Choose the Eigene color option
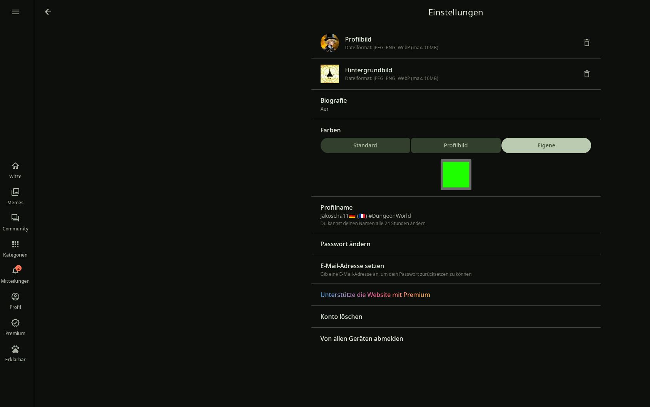This screenshot has height=407, width=650. point(546,145)
